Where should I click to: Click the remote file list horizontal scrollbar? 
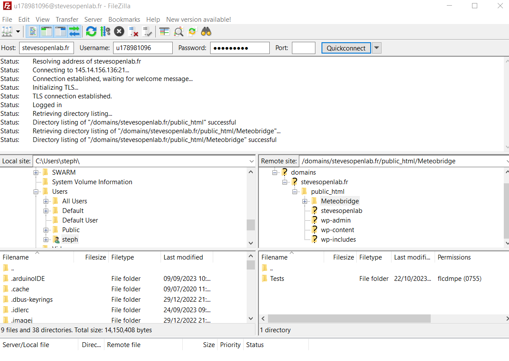coord(349,318)
